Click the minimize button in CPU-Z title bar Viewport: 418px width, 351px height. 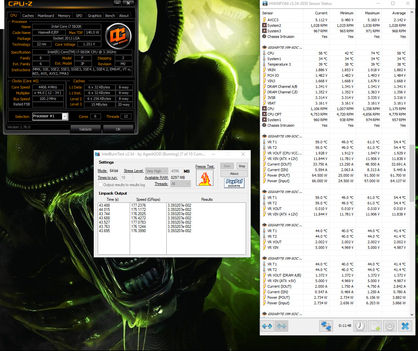pos(118,3)
